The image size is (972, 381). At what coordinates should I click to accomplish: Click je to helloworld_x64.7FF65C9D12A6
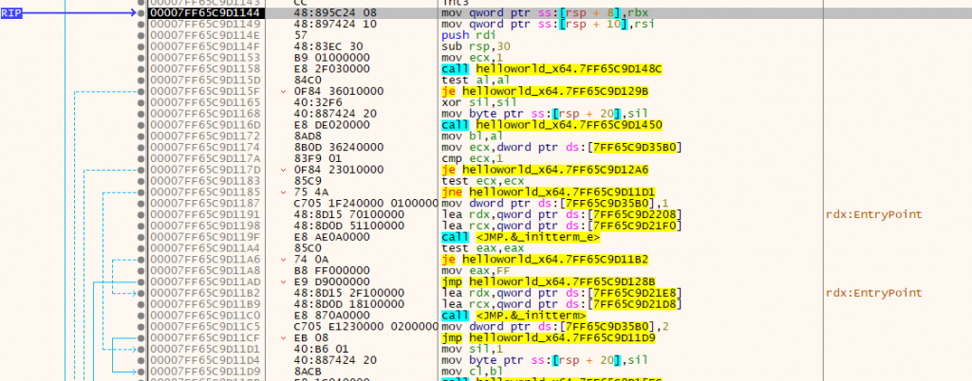(545, 170)
